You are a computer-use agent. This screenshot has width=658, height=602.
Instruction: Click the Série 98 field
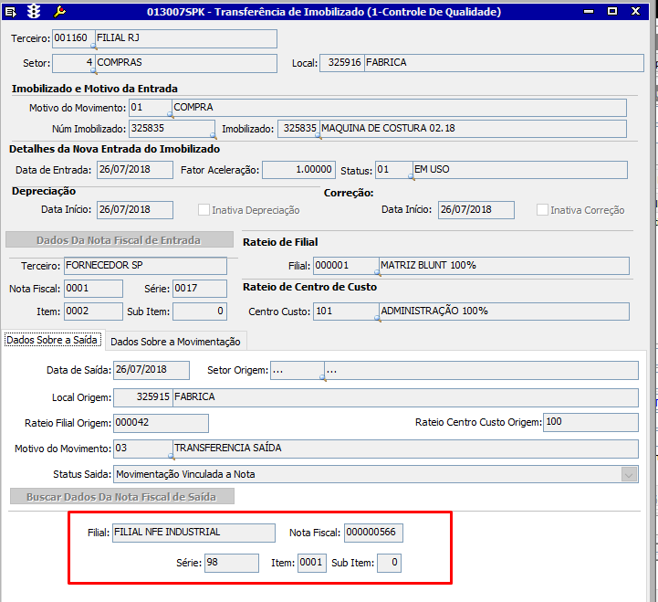[232, 563]
